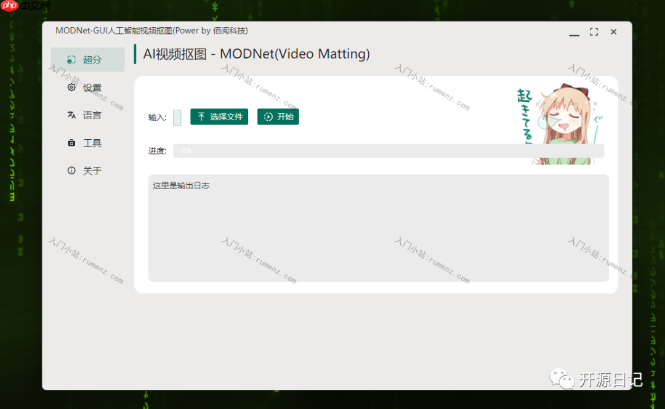This screenshot has width=665, height=409.
Task: Click the toolbox icon beside 工具
Action: pyautogui.click(x=71, y=143)
